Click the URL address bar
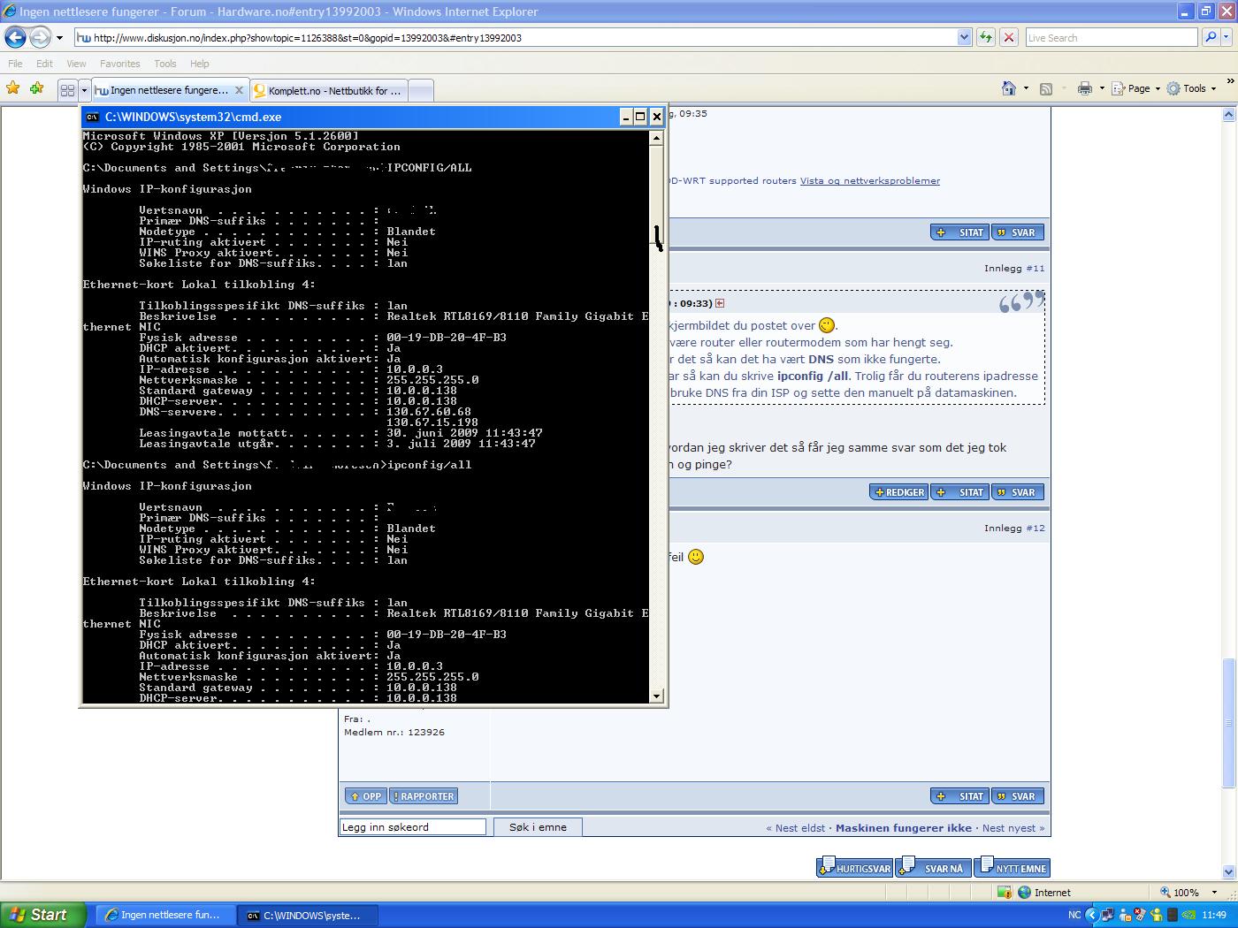 point(515,38)
